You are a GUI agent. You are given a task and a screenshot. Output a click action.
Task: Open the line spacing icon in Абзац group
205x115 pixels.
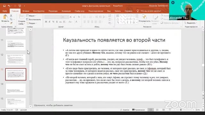pos(104,17)
